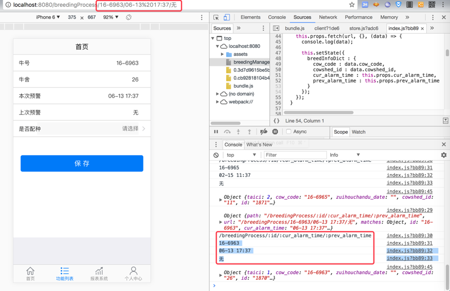Enable the Async checkbox
The width and height of the screenshot is (450, 291).
(x=289, y=131)
